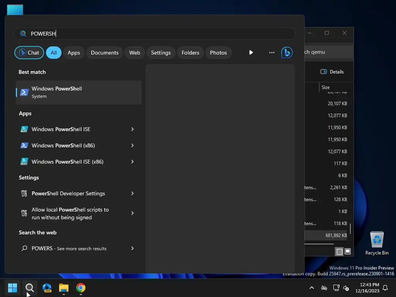This screenshot has height=297, width=396.
Task: Click the Explorer horizontal scrollbar
Action: click(x=319, y=244)
